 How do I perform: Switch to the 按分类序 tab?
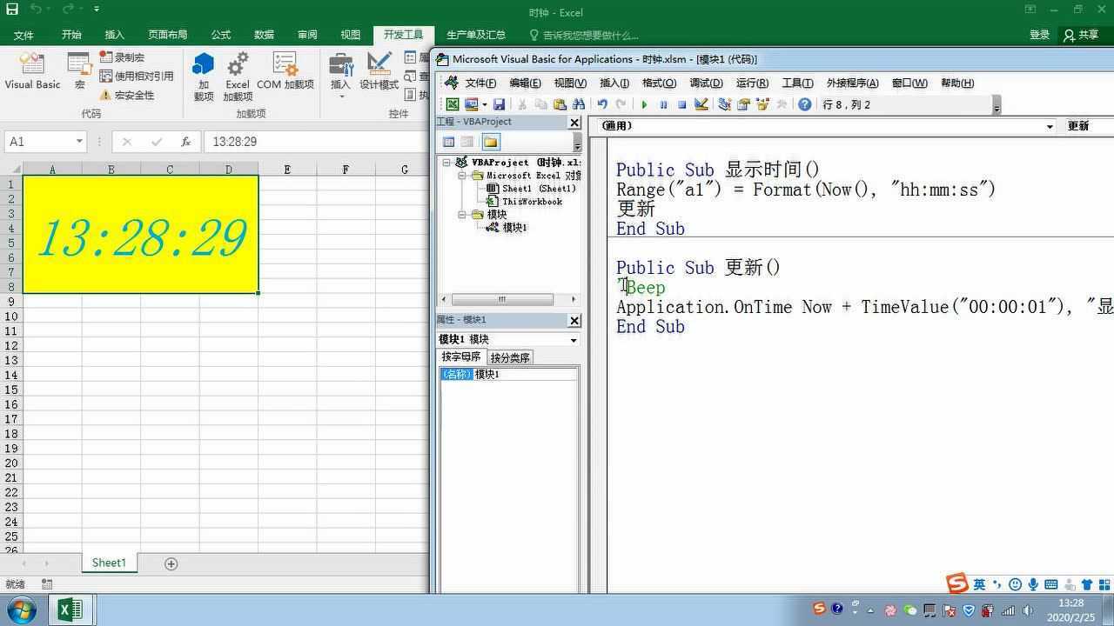pyautogui.click(x=510, y=358)
